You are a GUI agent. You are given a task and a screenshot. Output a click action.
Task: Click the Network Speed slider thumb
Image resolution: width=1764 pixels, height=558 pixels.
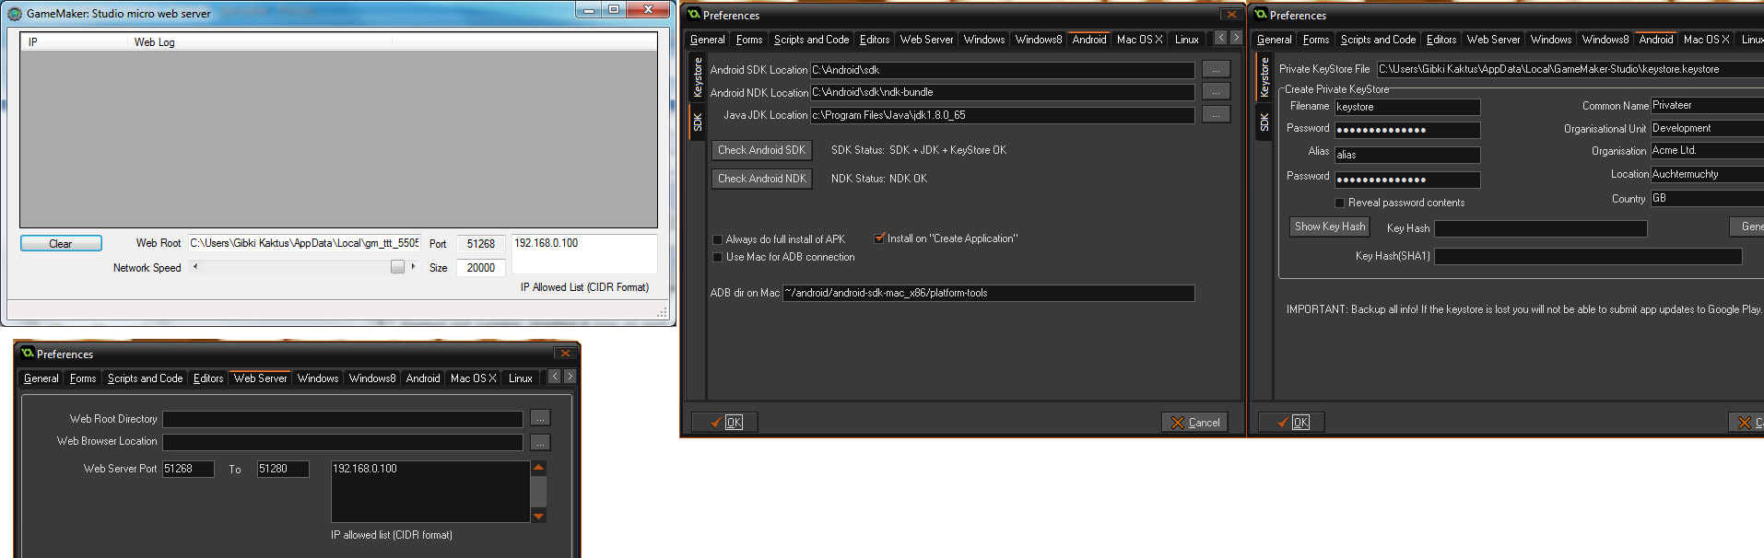[397, 267]
